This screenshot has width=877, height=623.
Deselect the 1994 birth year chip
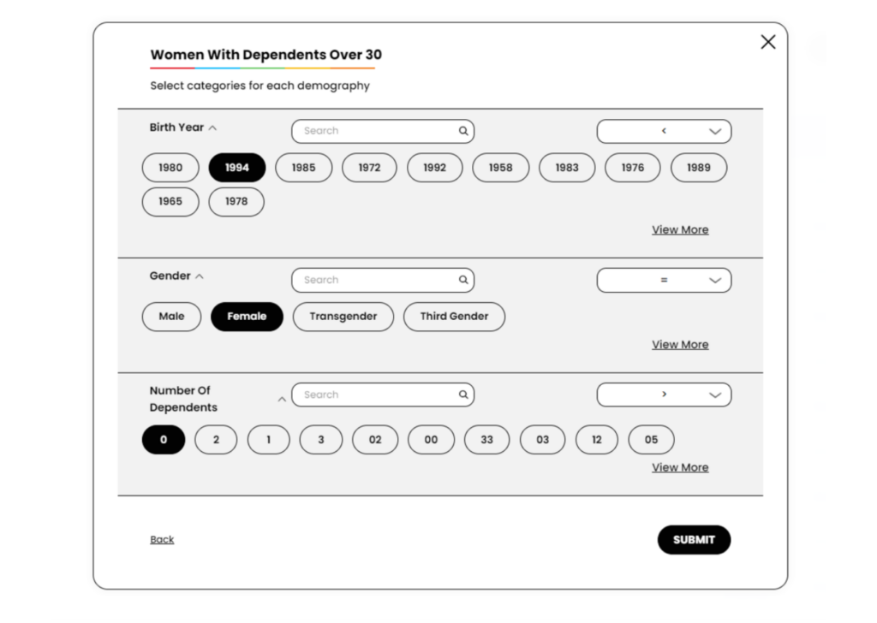pos(237,168)
